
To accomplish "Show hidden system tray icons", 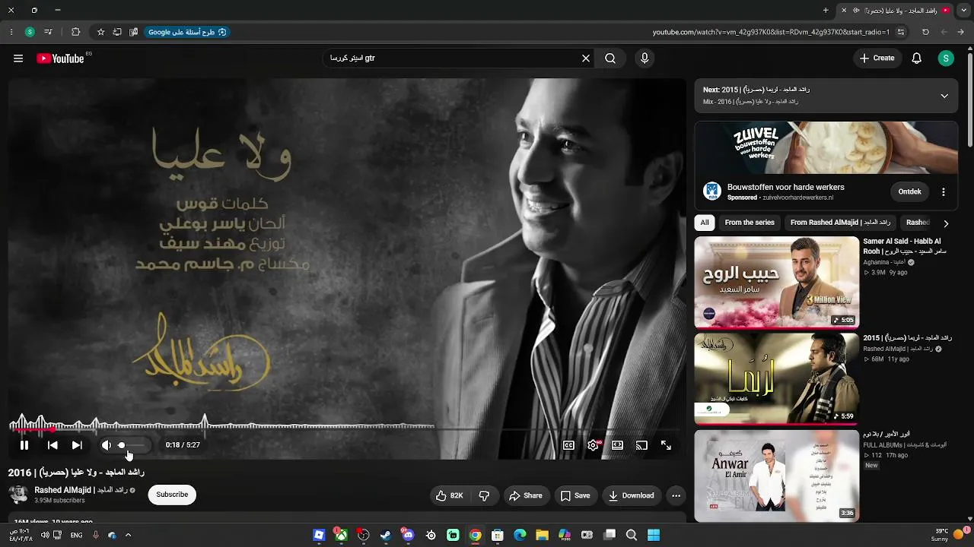I will point(128,535).
